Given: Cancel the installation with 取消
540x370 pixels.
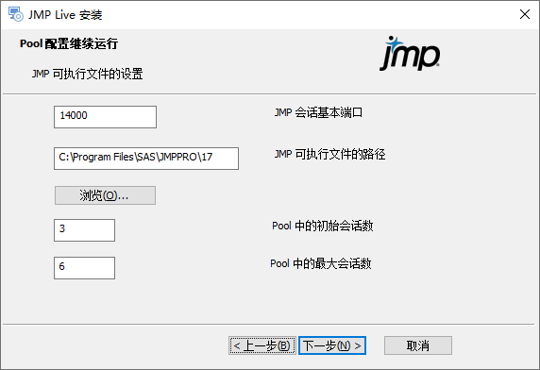Looking at the screenshot, I should 418,345.
